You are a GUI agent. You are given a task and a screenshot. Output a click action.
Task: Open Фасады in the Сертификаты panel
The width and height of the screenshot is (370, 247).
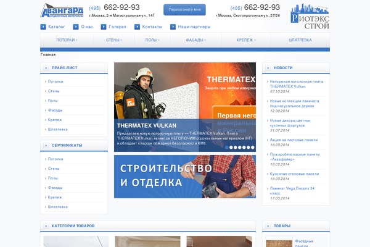click(x=55, y=188)
